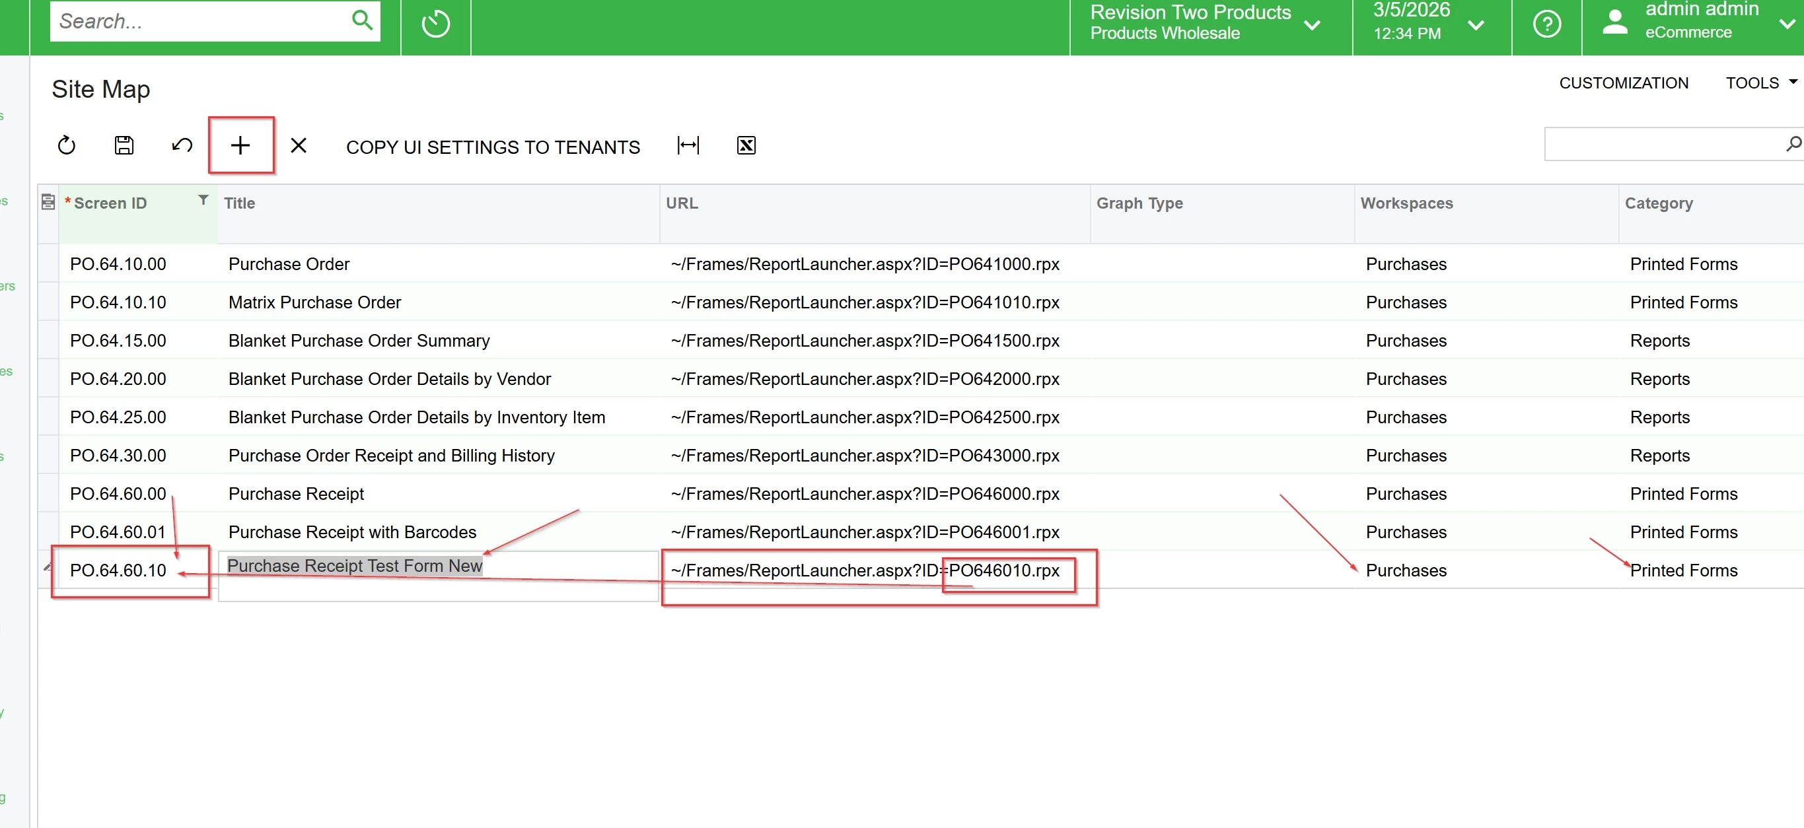Viewport: 1804px width, 828px height.
Task: Open the grid notes/files column icon
Action: coord(48,202)
